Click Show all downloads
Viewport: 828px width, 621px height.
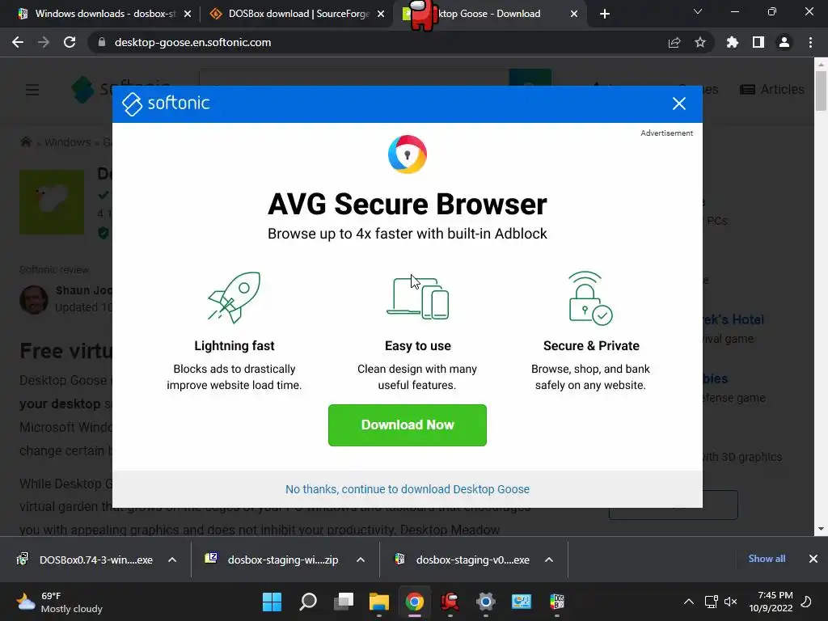pos(767,559)
